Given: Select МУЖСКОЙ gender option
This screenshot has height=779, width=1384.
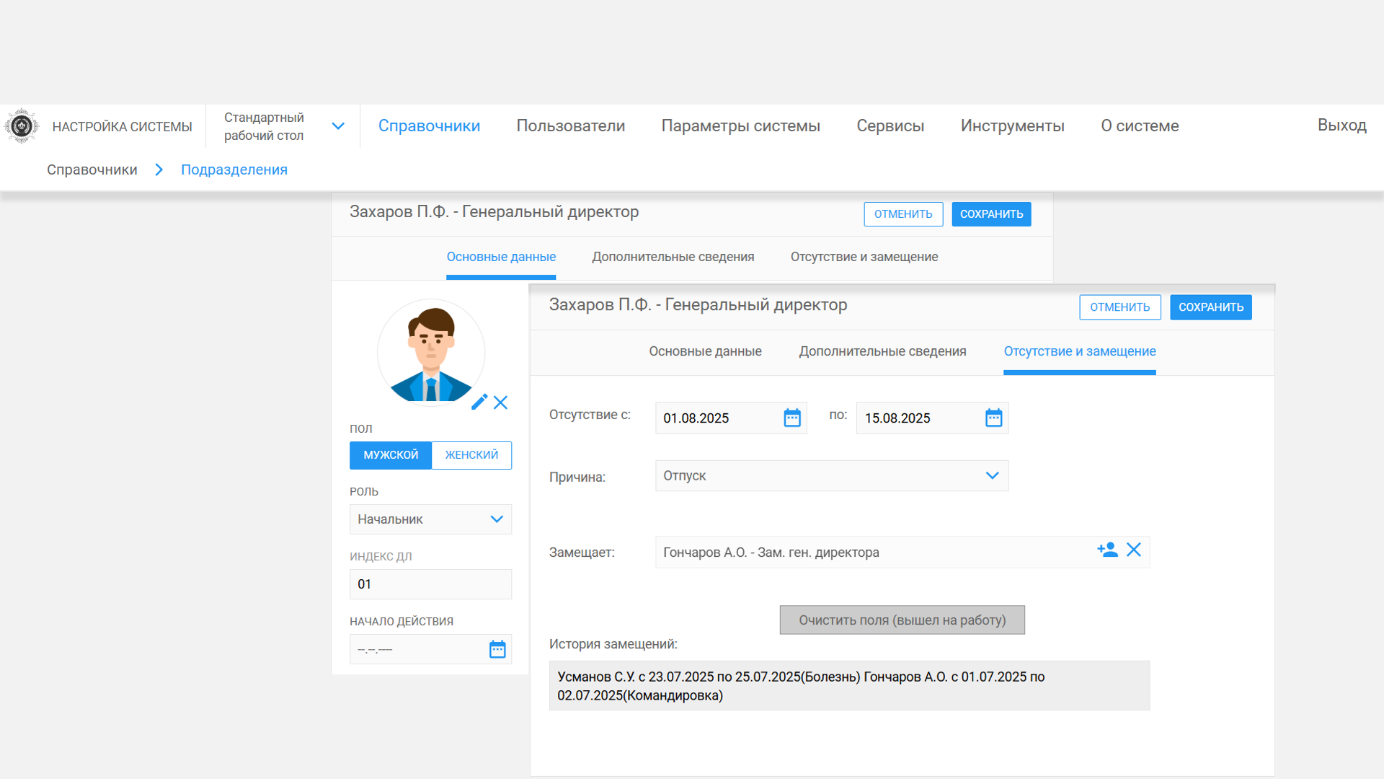Looking at the screenshot, I should (391, 455).
